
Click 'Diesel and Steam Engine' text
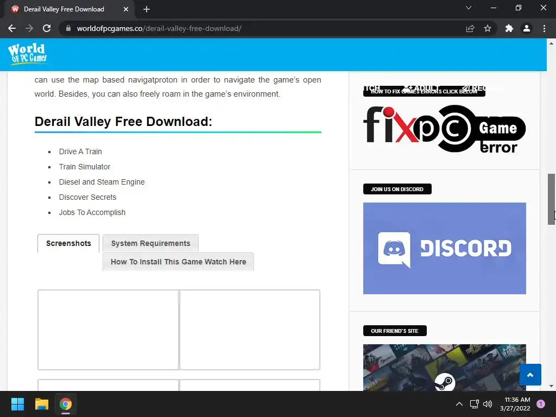[102, 182]
